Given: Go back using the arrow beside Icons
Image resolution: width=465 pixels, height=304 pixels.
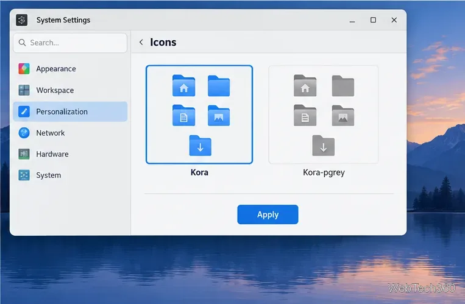Looking at the screenshot, I should click(x=141, y=42).
